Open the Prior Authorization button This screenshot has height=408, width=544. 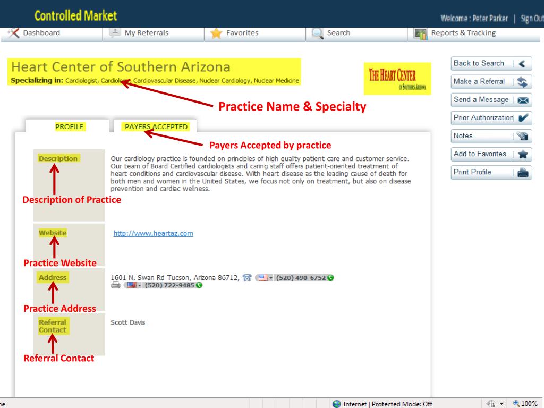[491, 118]
